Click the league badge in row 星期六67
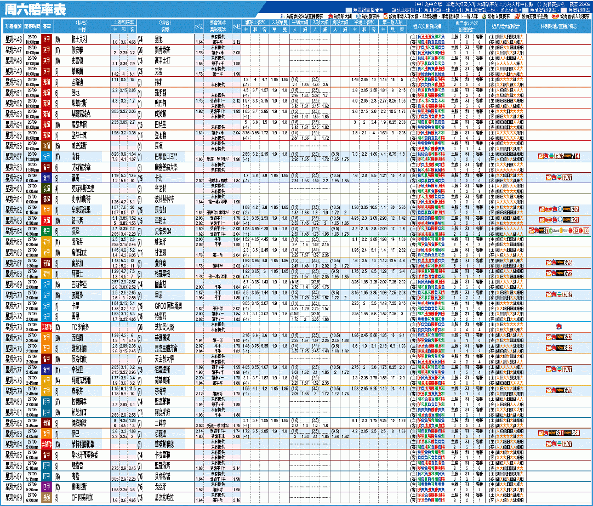The image size is (593, 506). [x=47, y=263]
